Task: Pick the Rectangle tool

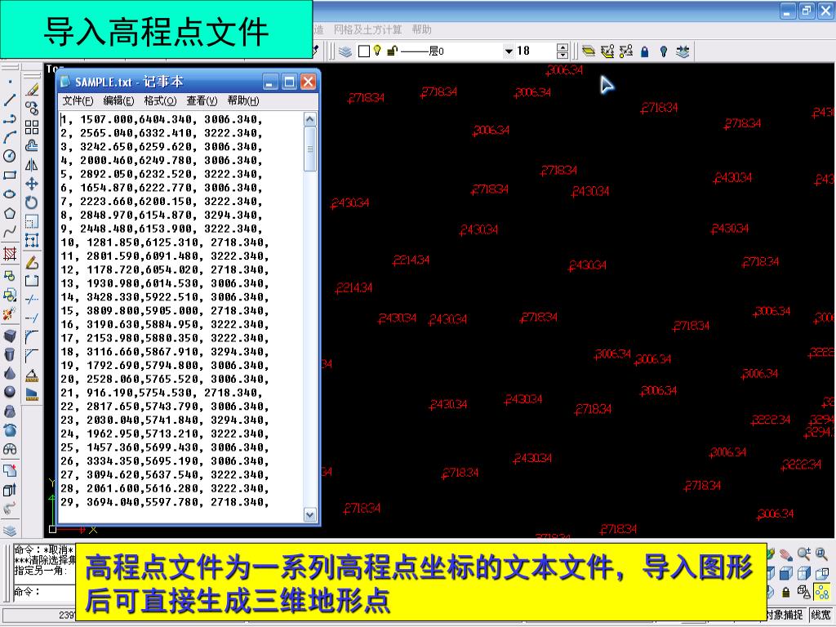Action: [x=10, y=175]
